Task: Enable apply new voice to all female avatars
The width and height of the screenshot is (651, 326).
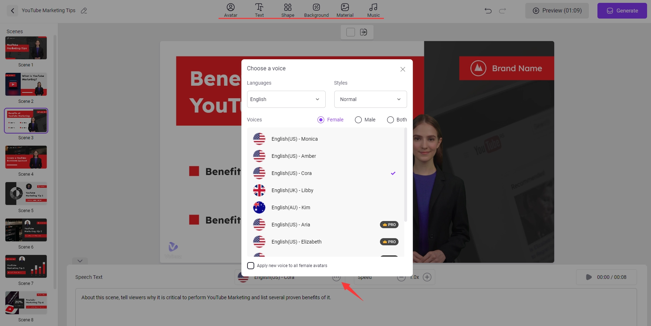Action: (251, 266)
